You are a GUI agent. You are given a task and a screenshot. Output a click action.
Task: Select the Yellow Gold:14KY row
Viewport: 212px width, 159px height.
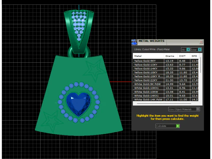pos(166,68)
